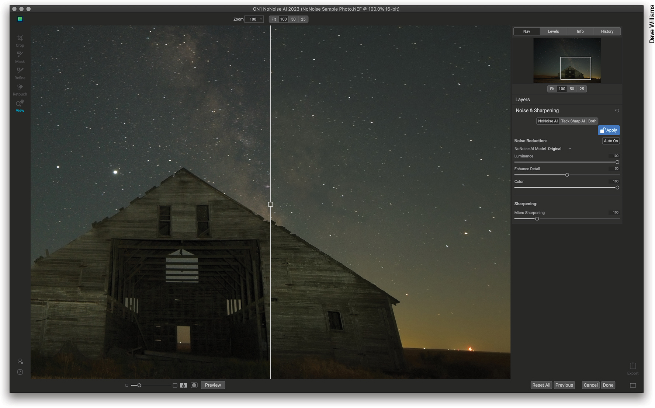Reset the Noise & Sharpening settings via undo arrow
Image resolution: width=655 pixels, height=408 pixels.
point(616,110)
